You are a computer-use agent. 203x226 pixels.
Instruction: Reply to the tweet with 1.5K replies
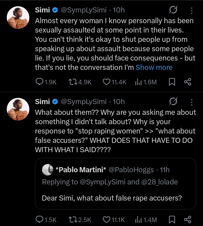(x=39, y=219)
